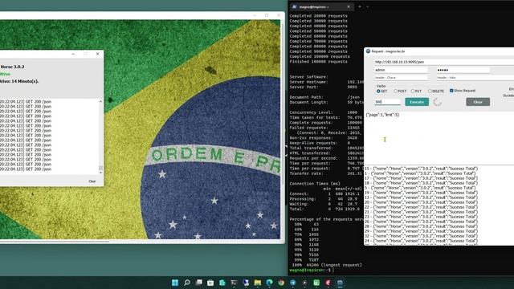Click the last GET 200 /json log line
This screenshot has width=514, height=289.
[x=26, y=169]
